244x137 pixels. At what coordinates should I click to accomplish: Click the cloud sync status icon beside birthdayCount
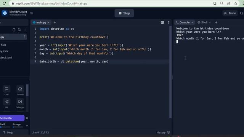tap(31, 13)
